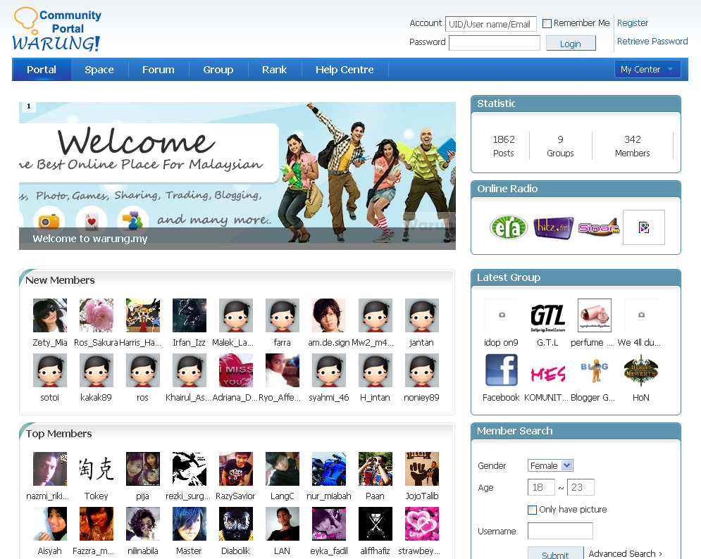Open the Group tab
The image size is (701, 559).
[218, 70]
